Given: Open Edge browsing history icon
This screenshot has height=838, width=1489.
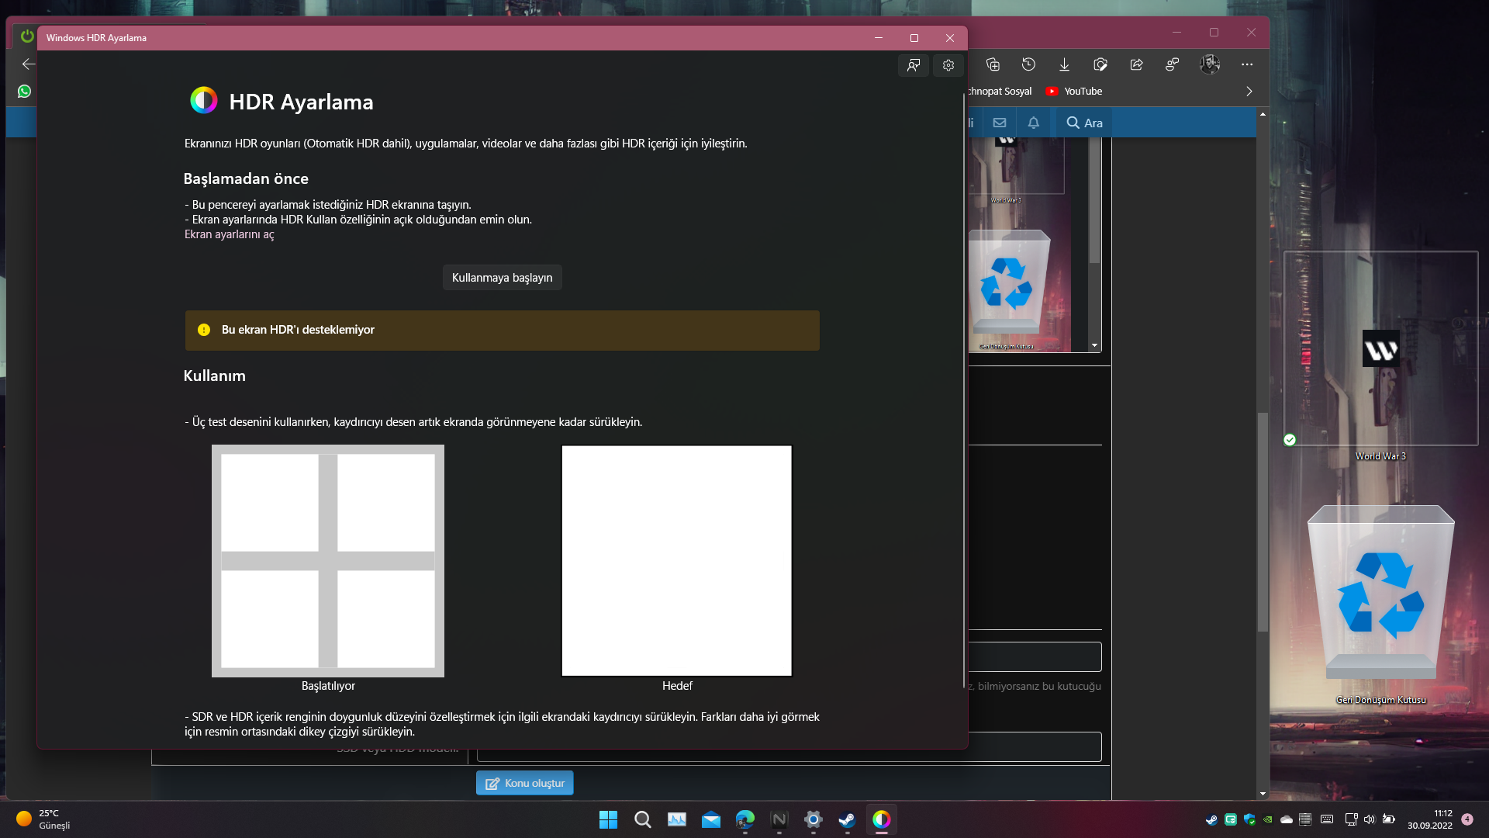Looking at the screenshot, I should 1028,64.
